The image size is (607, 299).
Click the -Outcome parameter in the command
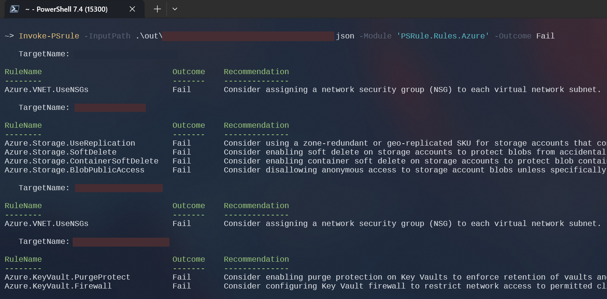(513, 36)
